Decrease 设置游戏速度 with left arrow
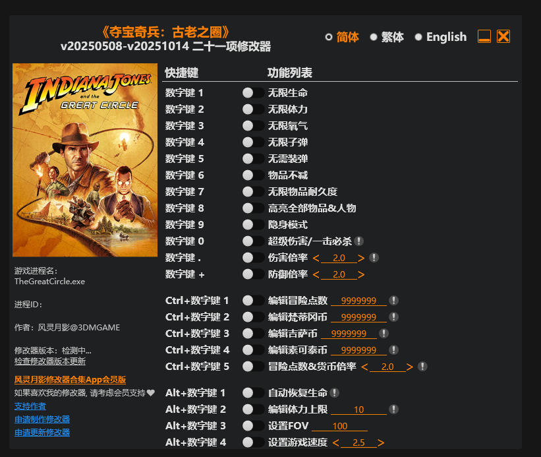The width and height of the screenshot is (541, 457). coord(336,442)
